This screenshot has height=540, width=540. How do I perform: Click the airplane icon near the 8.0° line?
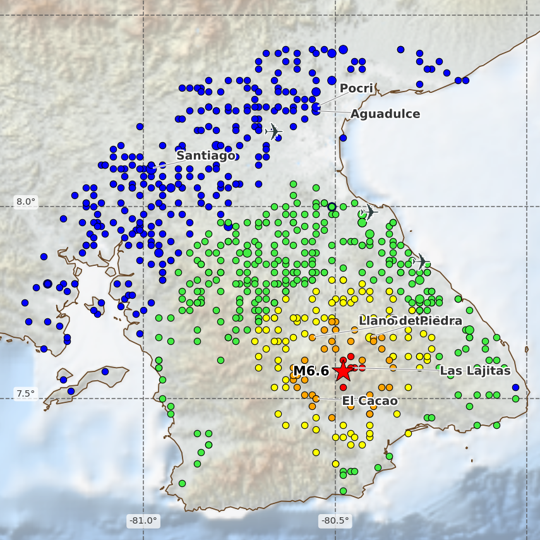tap(369, 212)
